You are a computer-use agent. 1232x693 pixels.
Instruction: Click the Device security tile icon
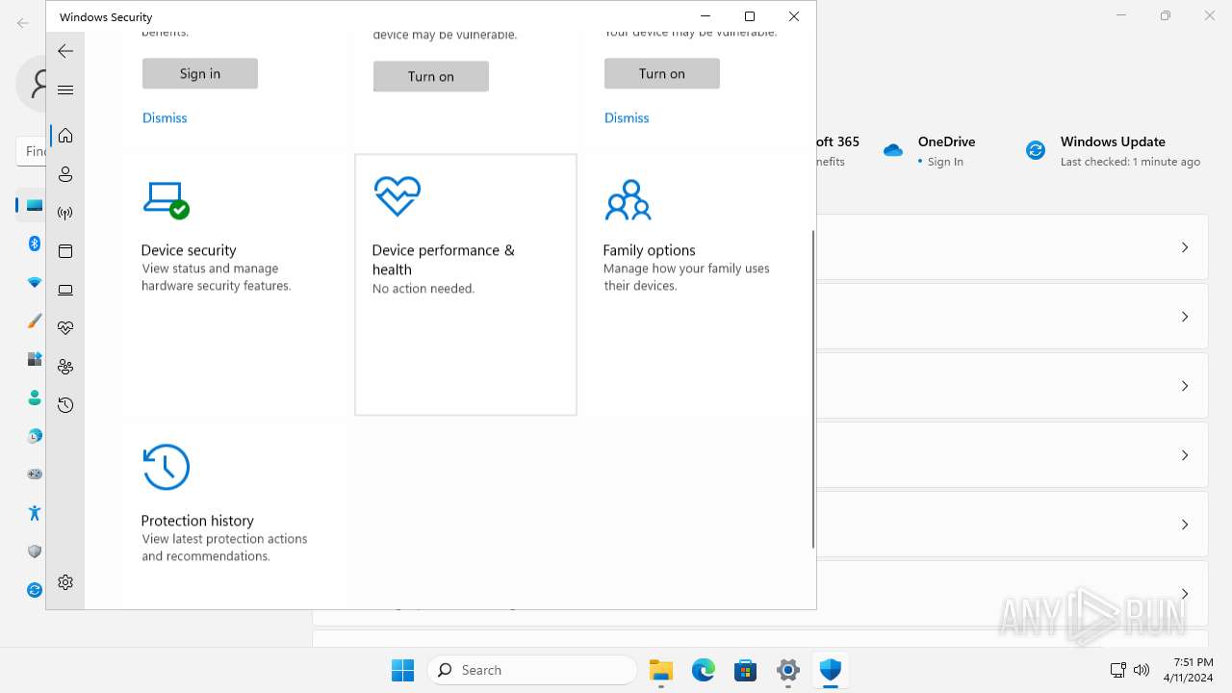point(166,200)
